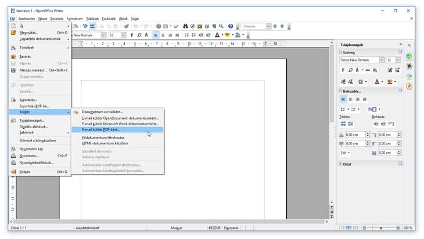Click the data sources cylinder icon
The height and width of the screenshot is (239, 424).
(207, 26)
